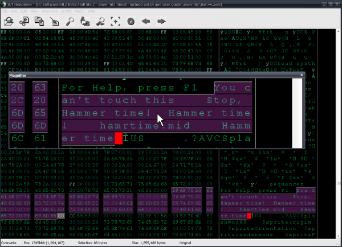Click 'Size: 1,855,488 bytes' in status bar
The width and height of the screenshot is (342, 247).
149,243
